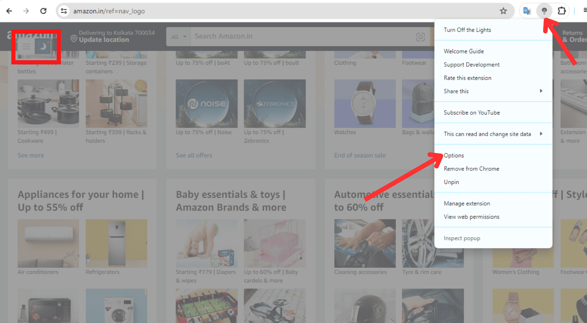Click the Update location link
Image resolution: width=587 pixels, height=323 pixels.
(104, 40)
